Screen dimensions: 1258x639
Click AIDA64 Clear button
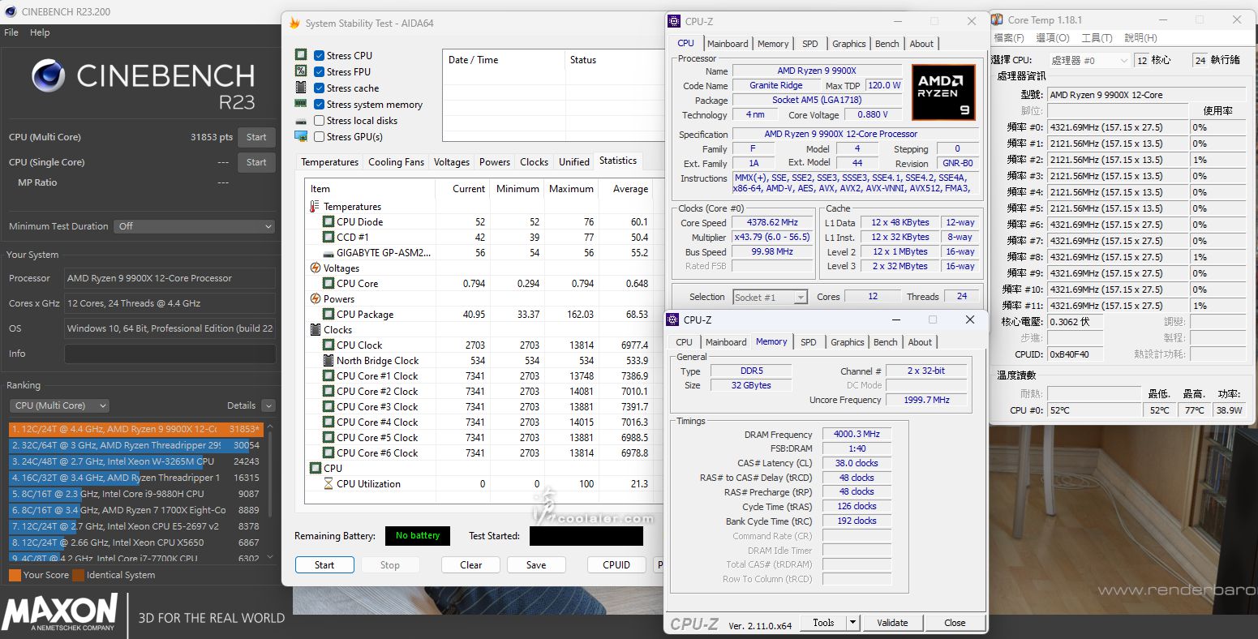point(471,565)
